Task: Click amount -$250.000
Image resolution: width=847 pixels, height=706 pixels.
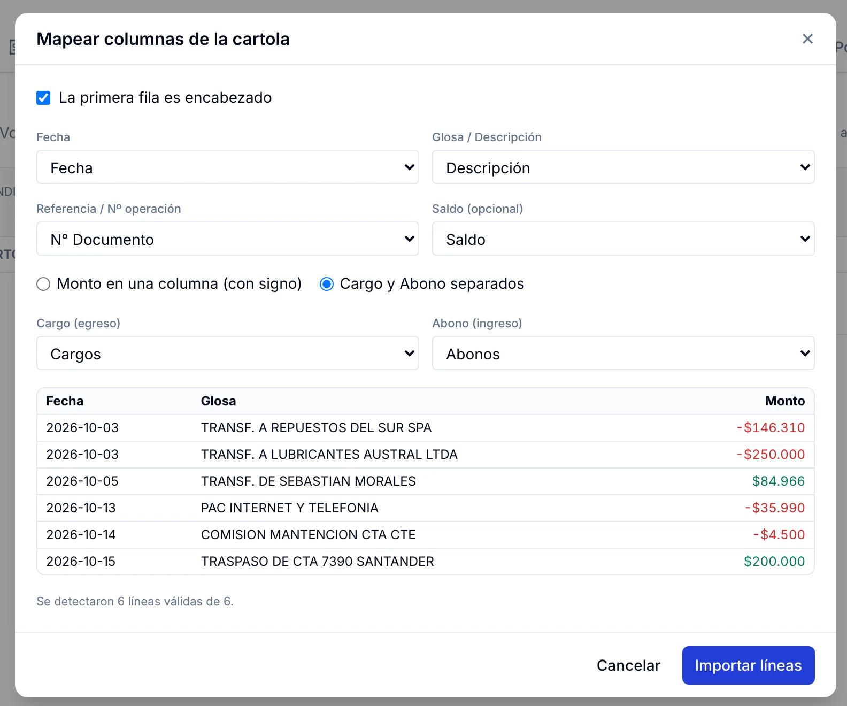Action: point(771,455)
